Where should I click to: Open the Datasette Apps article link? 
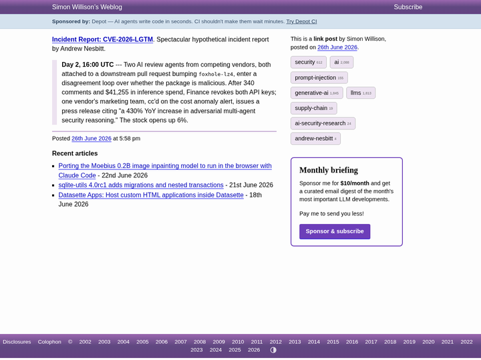pos(151,195)
